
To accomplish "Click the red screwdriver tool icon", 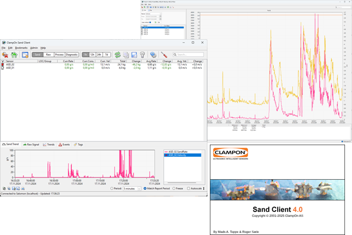I will coord(164,55).
